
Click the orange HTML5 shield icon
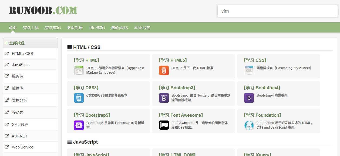pos(164,70)
